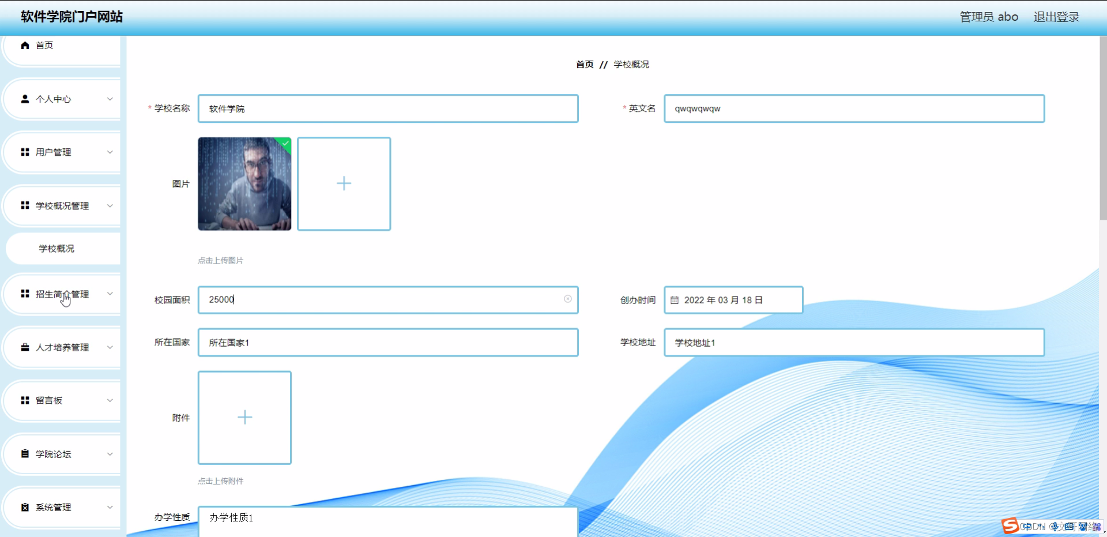The image size is (1107, 537).
Task: Click the plus icon to upload another 图片
Action: click(x=344, y=183)
